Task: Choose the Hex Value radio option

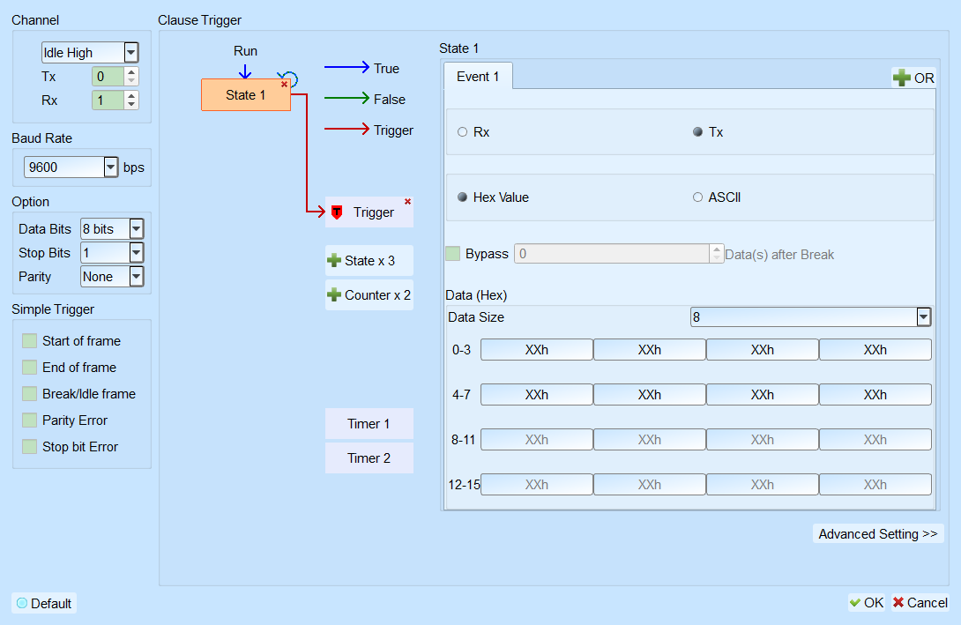Action: coord(463,197)
